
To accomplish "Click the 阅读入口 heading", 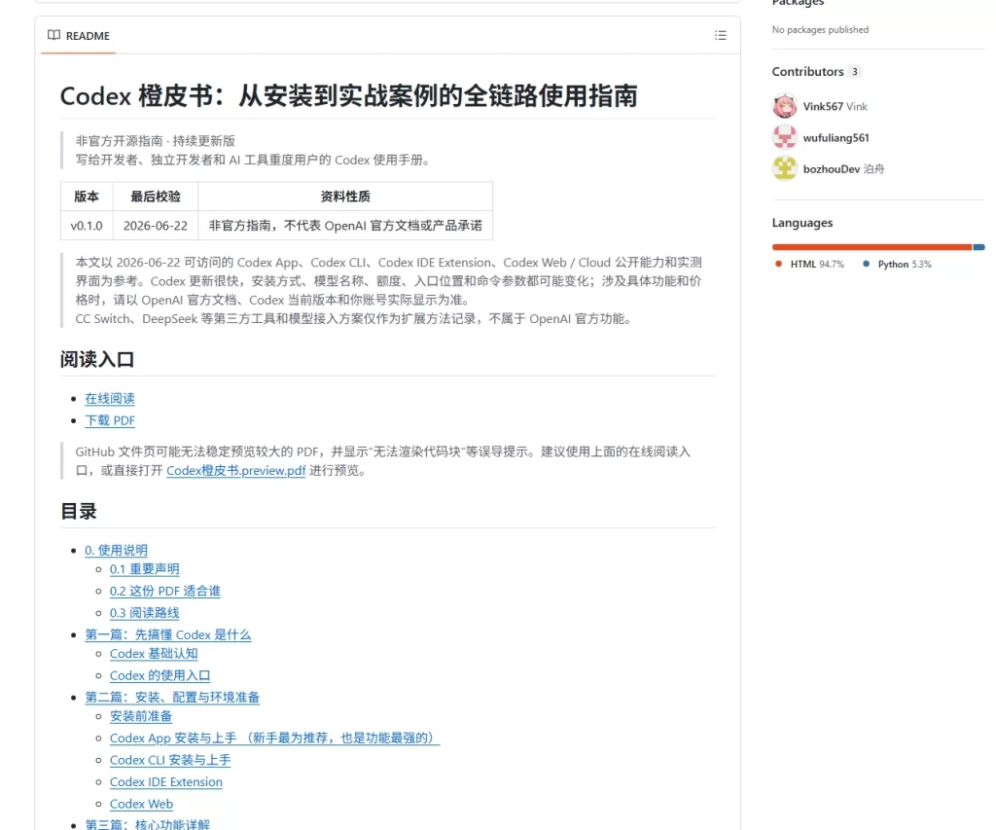I will [x=97, y=360].
